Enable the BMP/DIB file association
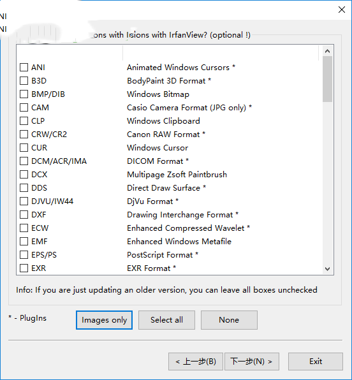352x380 pixels. point(24,94)
